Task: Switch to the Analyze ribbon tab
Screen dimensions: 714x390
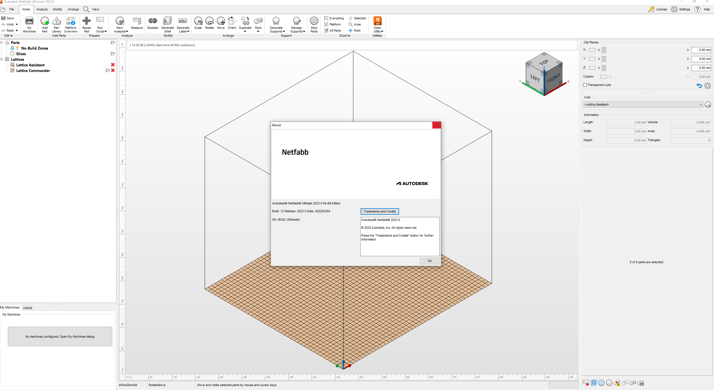Action: point(42,9)
